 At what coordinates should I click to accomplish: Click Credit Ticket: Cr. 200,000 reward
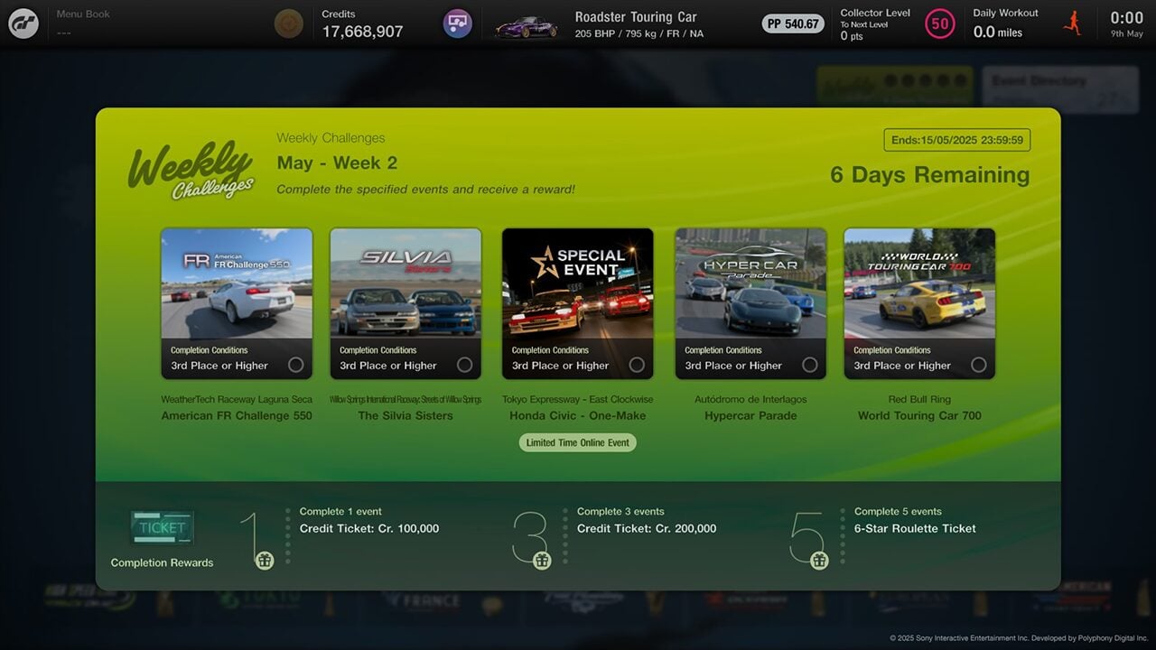coord(647,528)
